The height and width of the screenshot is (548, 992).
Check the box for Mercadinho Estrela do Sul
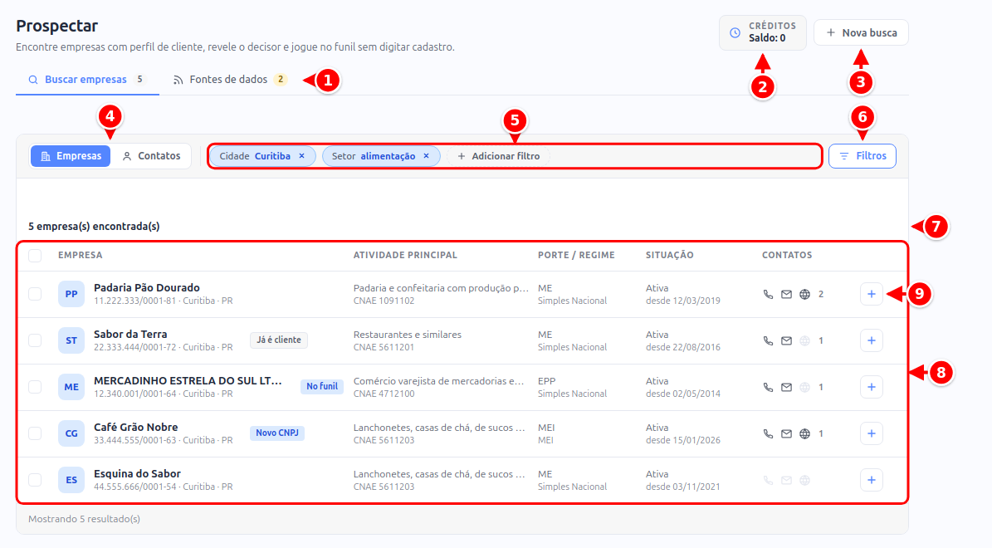35,387
